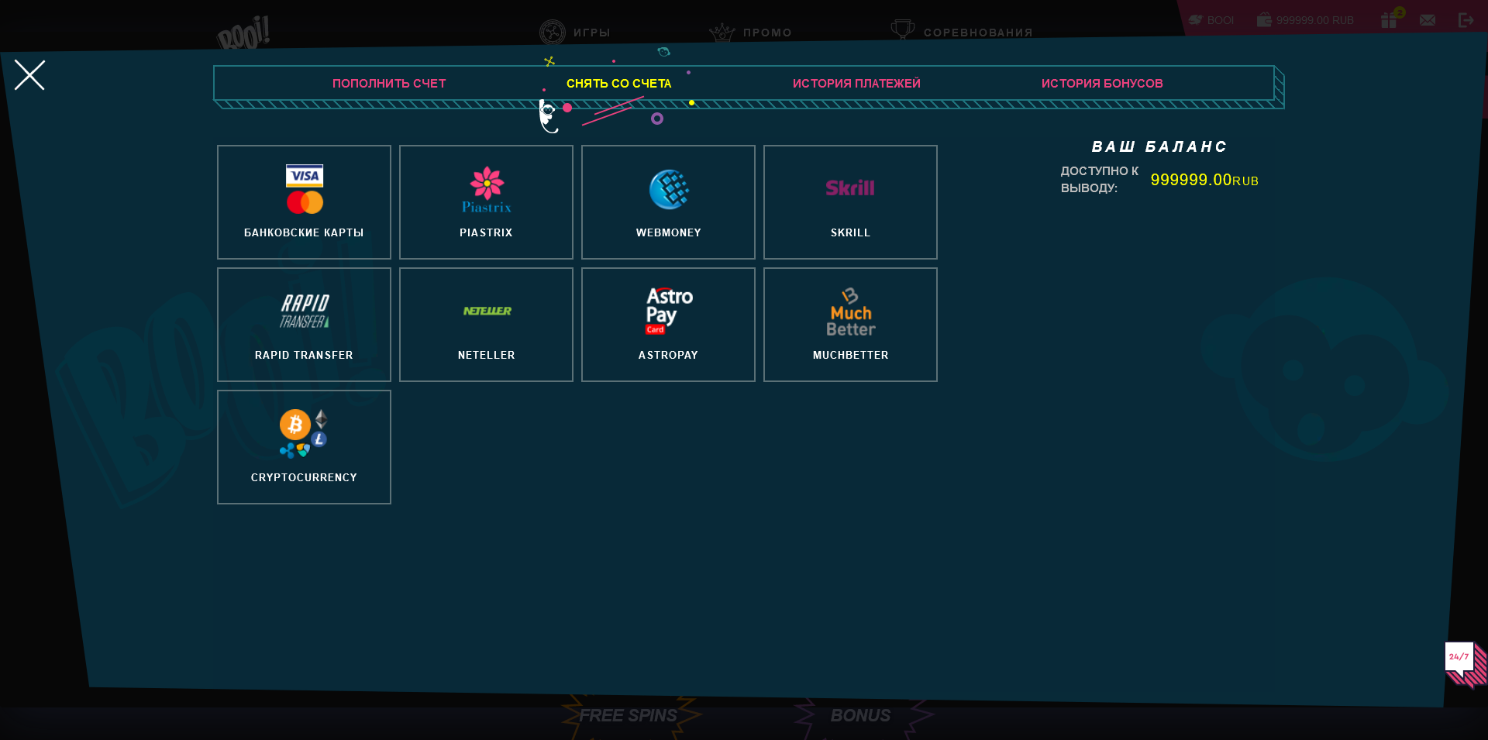Select the WebMoney payment option

pos(668,202)
